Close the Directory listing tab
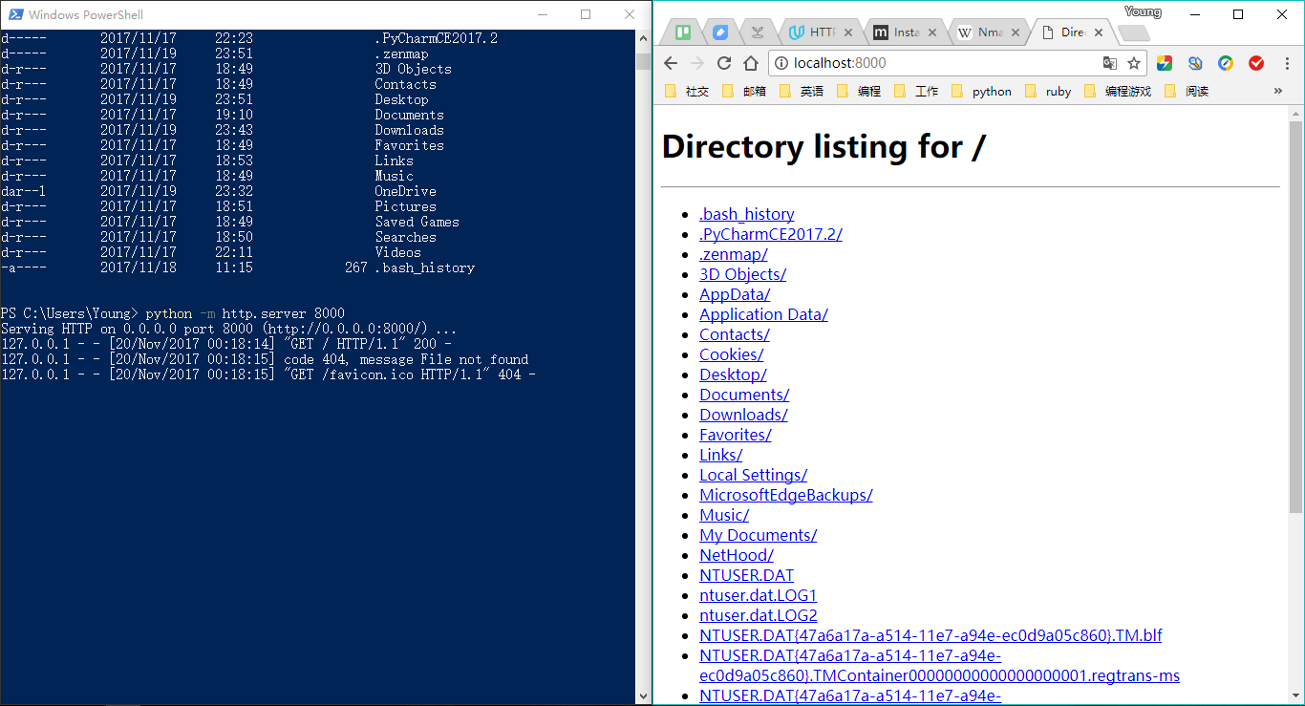This screenshot has height=706, width=1305. pos(1099,32)
